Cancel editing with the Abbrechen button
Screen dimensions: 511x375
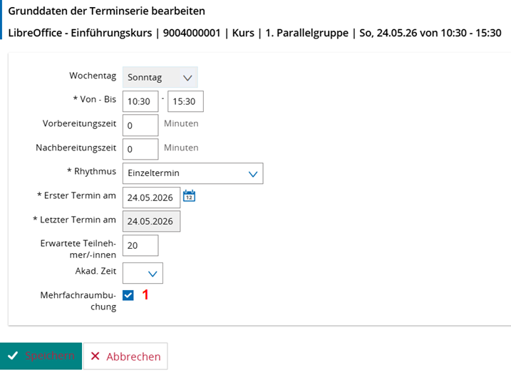125,356
